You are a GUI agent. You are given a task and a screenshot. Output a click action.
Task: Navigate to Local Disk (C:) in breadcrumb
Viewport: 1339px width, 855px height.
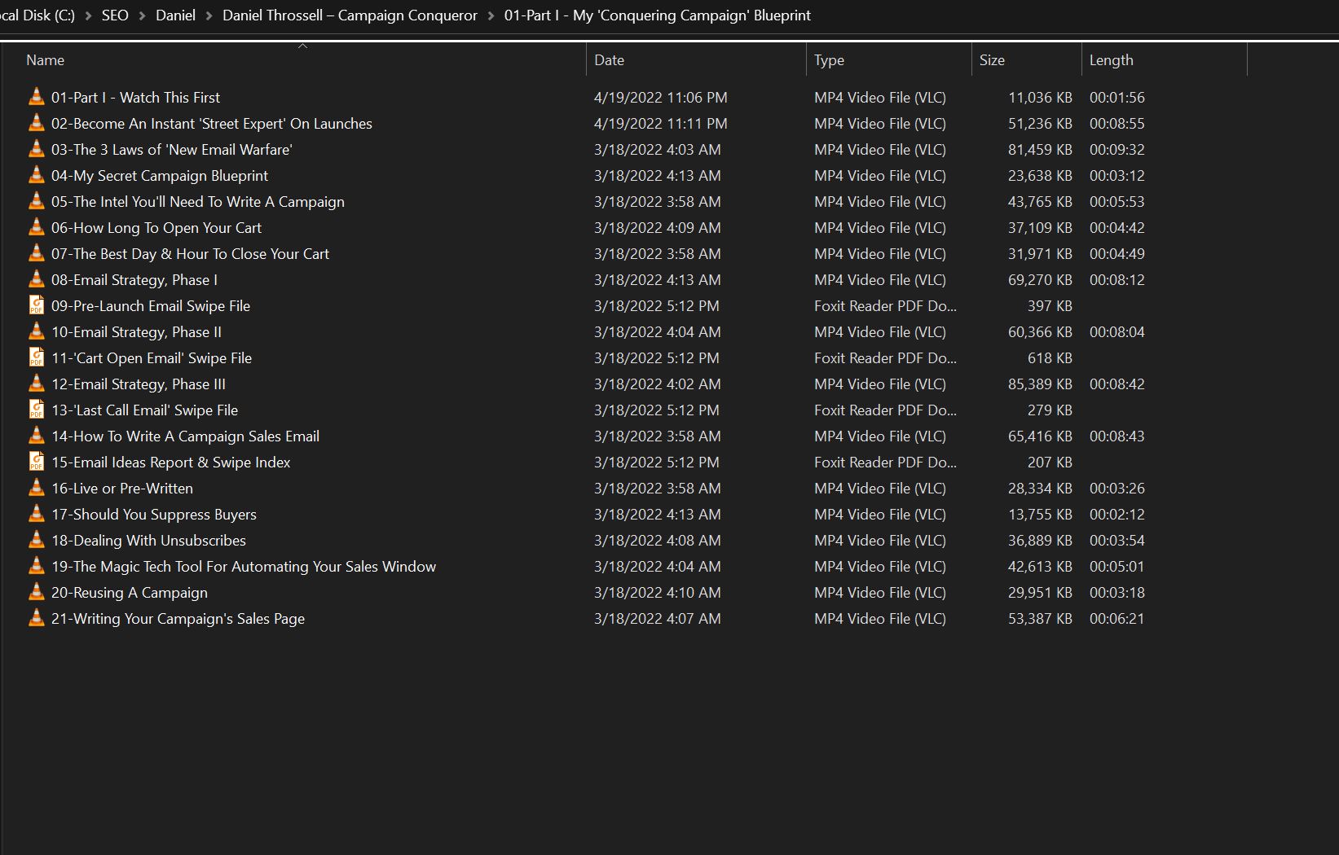[x=37, y=15]
